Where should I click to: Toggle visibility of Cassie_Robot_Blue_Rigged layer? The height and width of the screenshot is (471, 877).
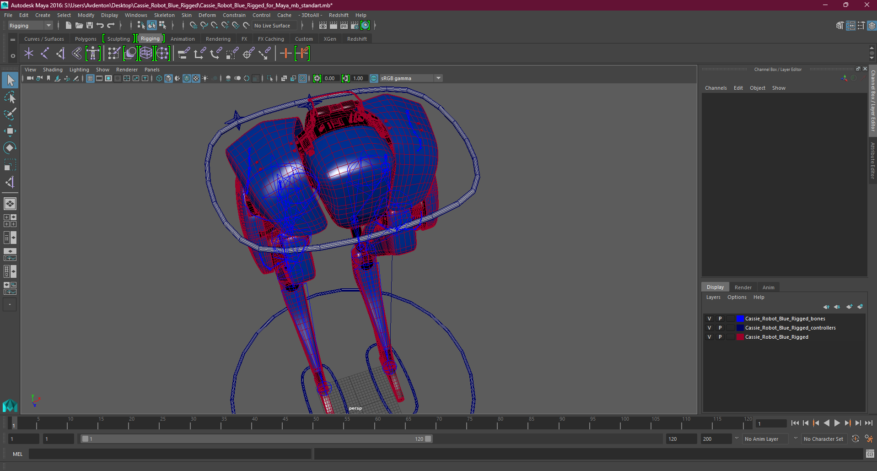(x=709, y=337)
